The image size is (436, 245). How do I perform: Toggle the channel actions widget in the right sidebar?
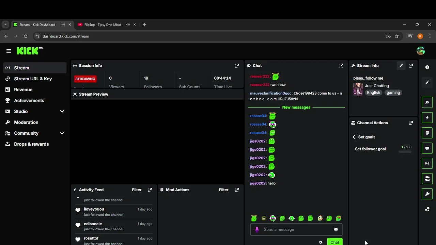point(427,179)
